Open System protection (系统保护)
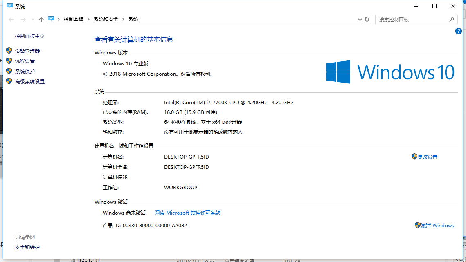Viewport: 466px width, 262px height. [25, 71]
